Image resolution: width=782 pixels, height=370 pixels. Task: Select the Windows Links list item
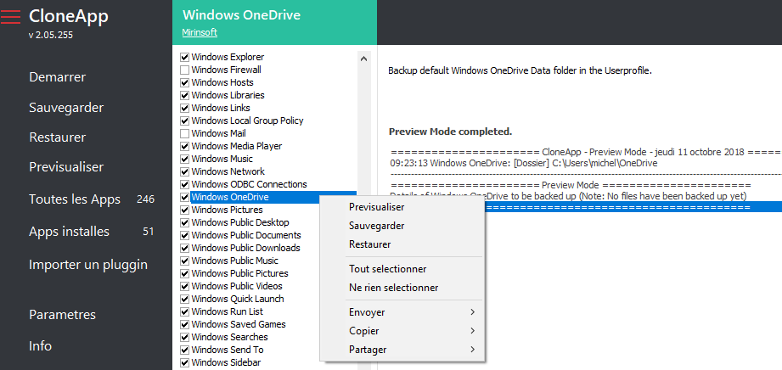point(221,109)
